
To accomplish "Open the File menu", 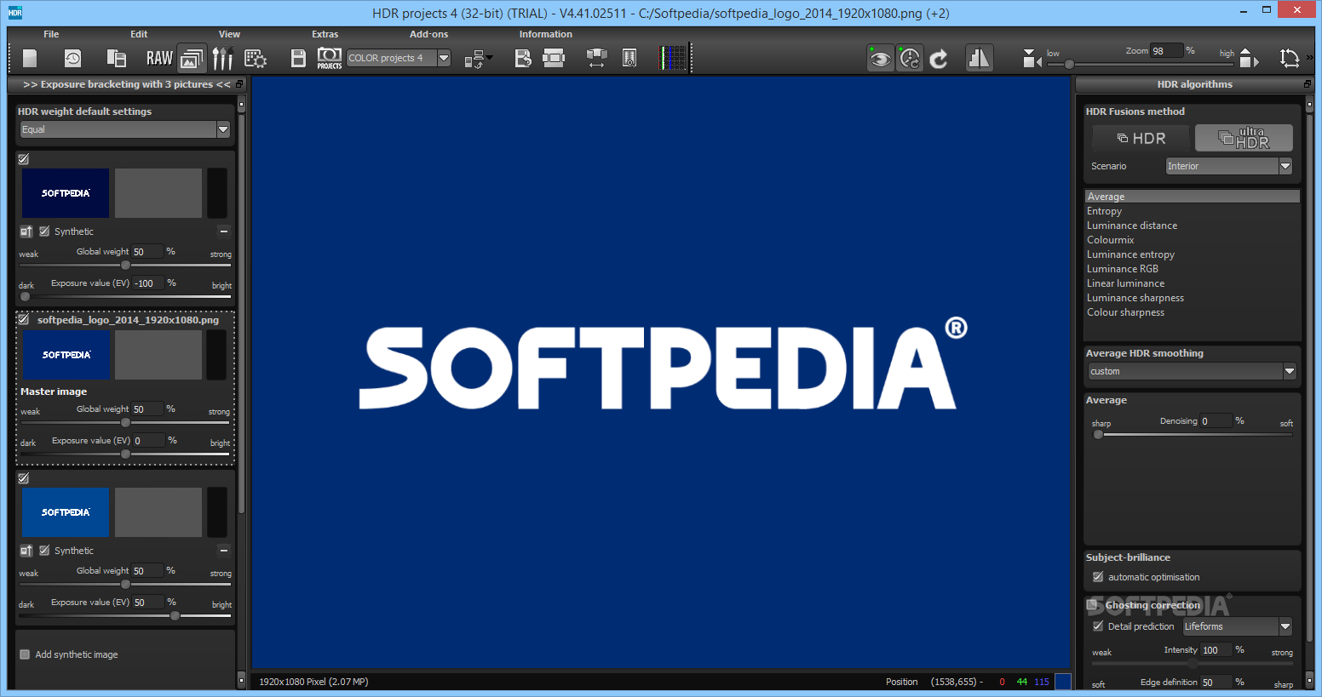I will (x=51, y=34).
